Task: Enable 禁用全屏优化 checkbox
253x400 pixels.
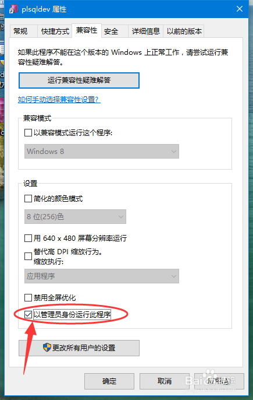Action: [x=28, y=298]
